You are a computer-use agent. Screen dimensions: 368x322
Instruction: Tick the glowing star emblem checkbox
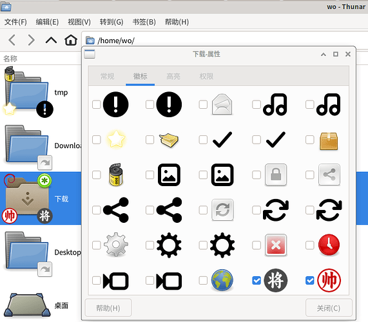(97, 140)
